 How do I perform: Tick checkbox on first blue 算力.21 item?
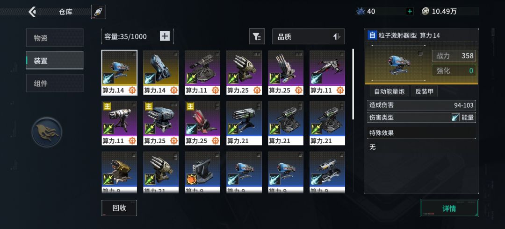point(259,104)
